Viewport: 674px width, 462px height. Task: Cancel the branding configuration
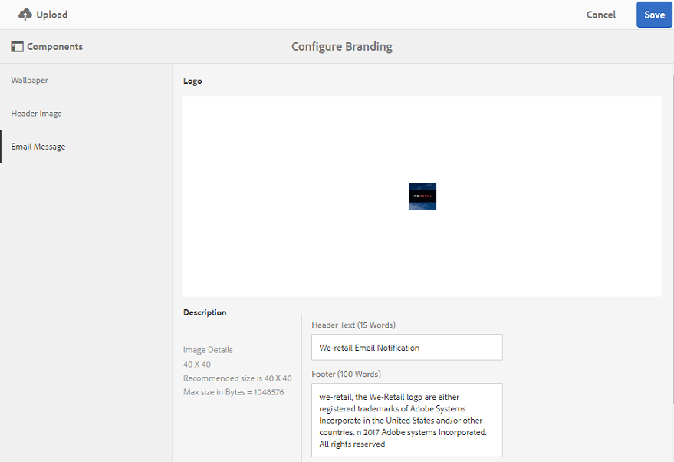(601, 15)
